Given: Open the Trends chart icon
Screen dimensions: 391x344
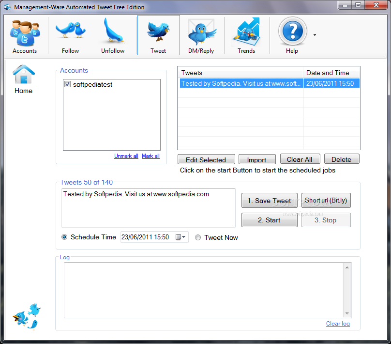Looking at the screenshot, I should [246, 36].
